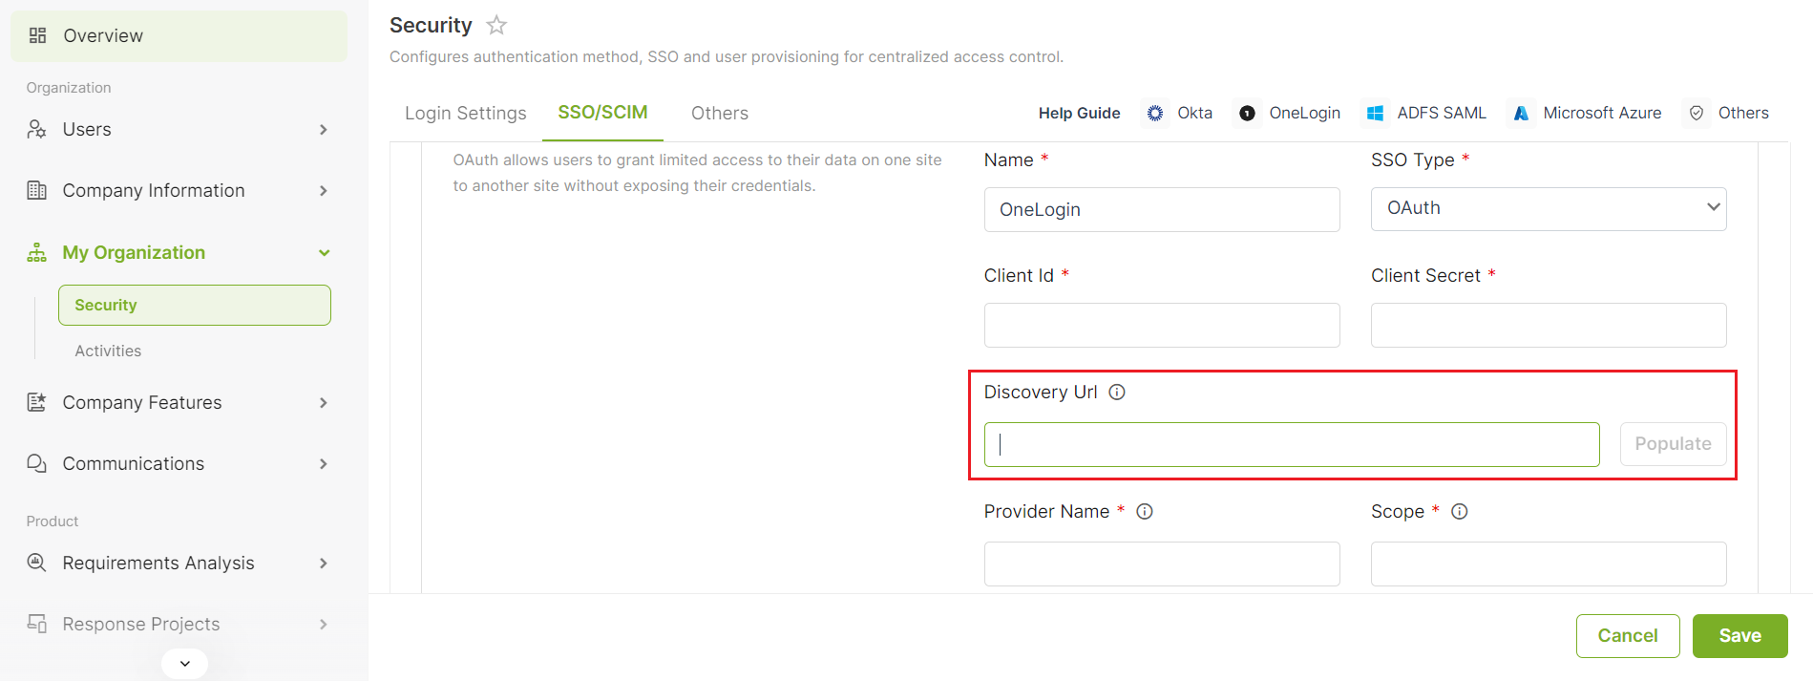The image size is (1813, 681).
Task: Select Activities in the sidebar
Action: (x=108, y=351)
